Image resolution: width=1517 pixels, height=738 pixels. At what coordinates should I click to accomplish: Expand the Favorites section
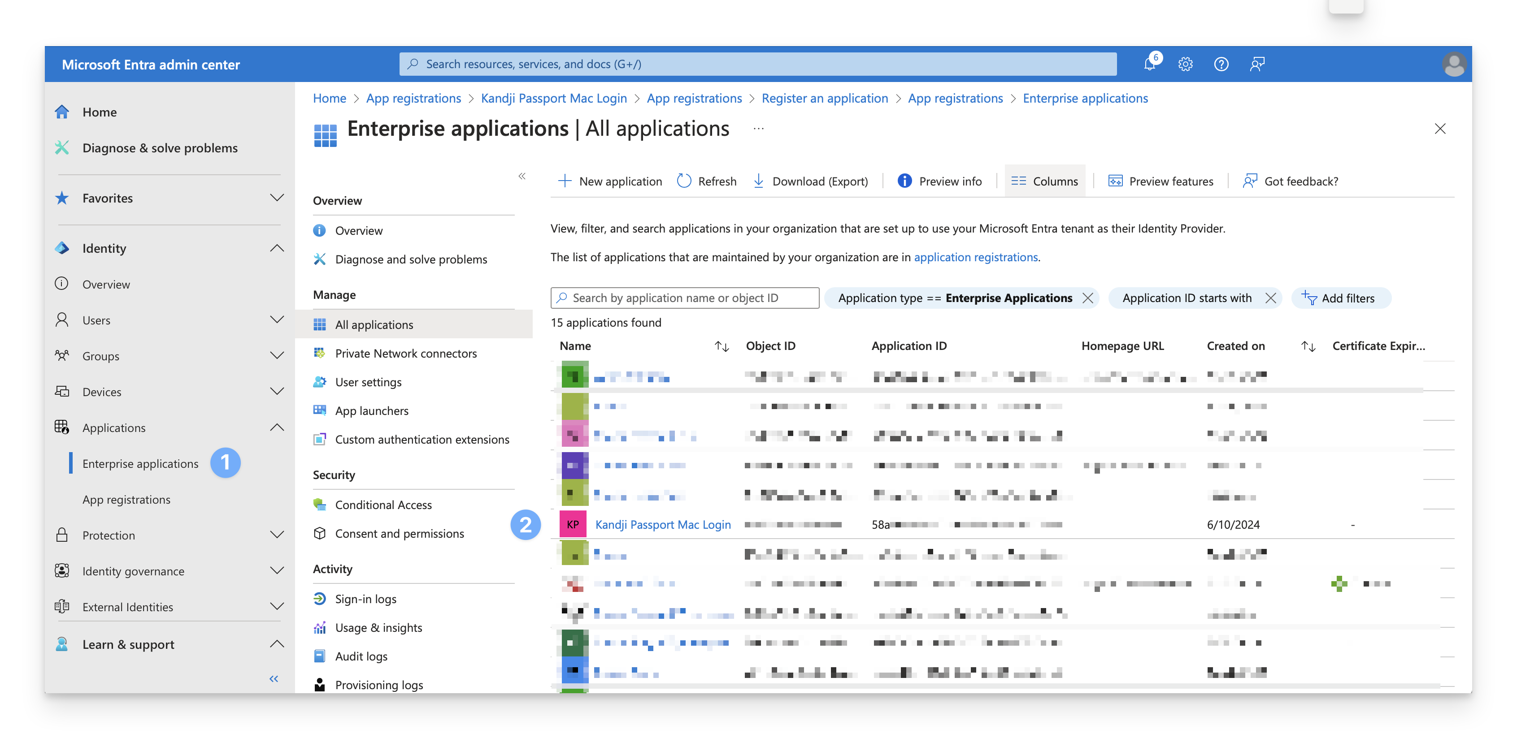pos(277,198)
